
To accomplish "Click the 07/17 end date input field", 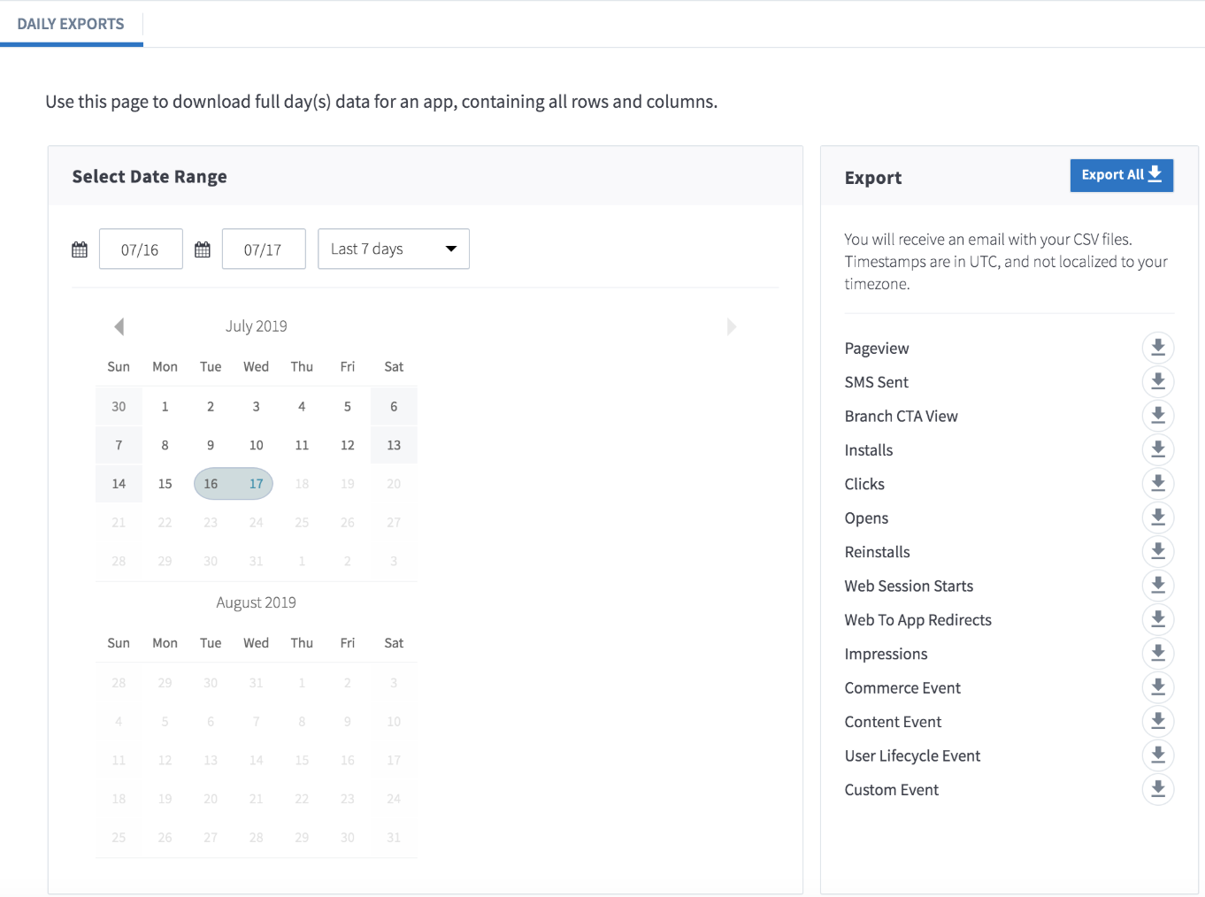I will 264,249.
